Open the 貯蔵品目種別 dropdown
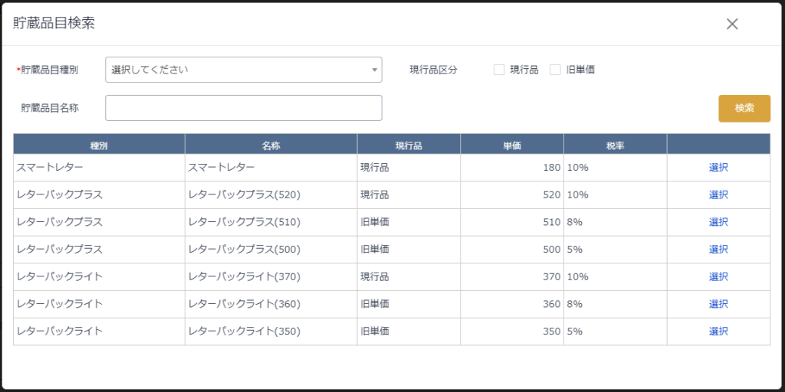The width and height of the screenshot is (785, 392). pos(243,70)
